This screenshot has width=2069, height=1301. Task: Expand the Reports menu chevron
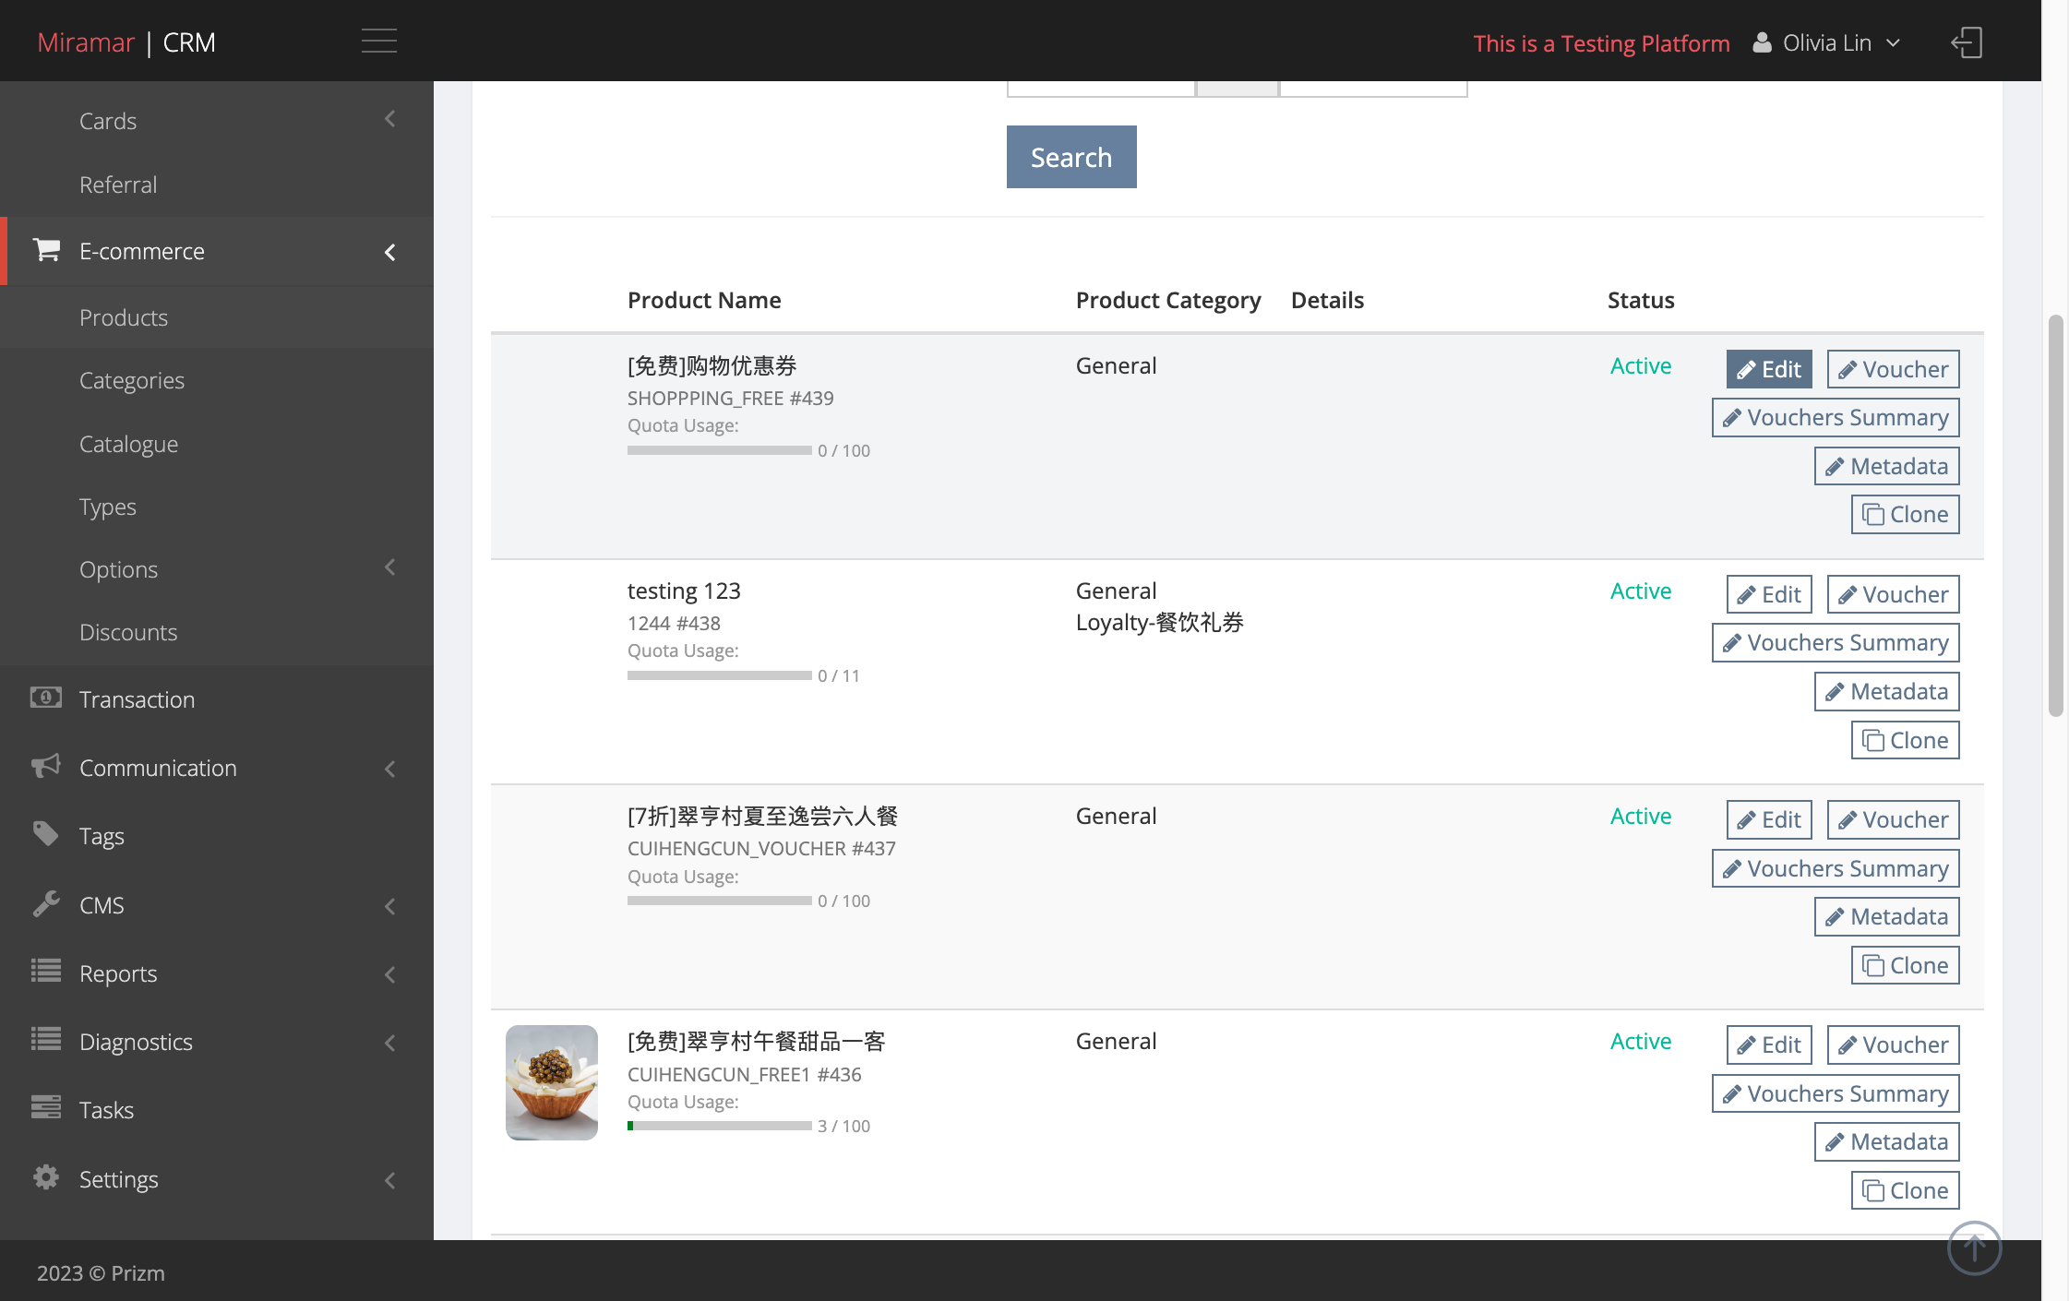coord(390,974)
